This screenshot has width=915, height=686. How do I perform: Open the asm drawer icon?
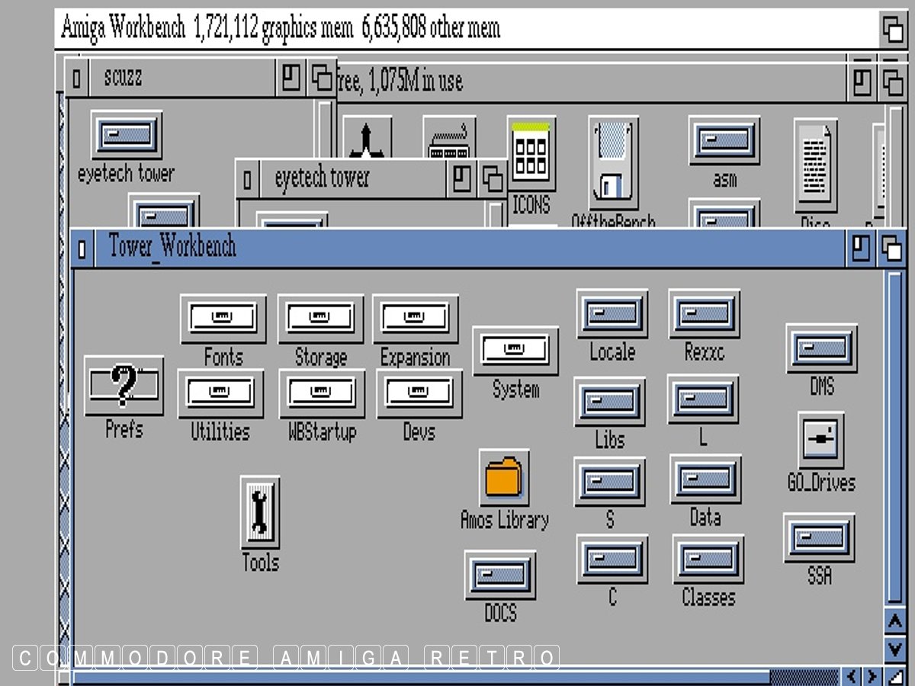click(x=724, y=140)
